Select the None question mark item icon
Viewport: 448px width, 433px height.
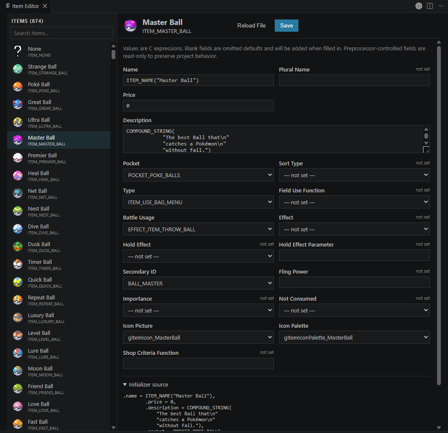click(x=18, y=52)
